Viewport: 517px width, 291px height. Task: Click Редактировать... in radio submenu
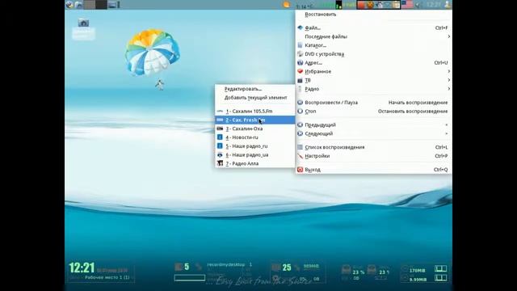pyautogui.click(x=255, y=89)
